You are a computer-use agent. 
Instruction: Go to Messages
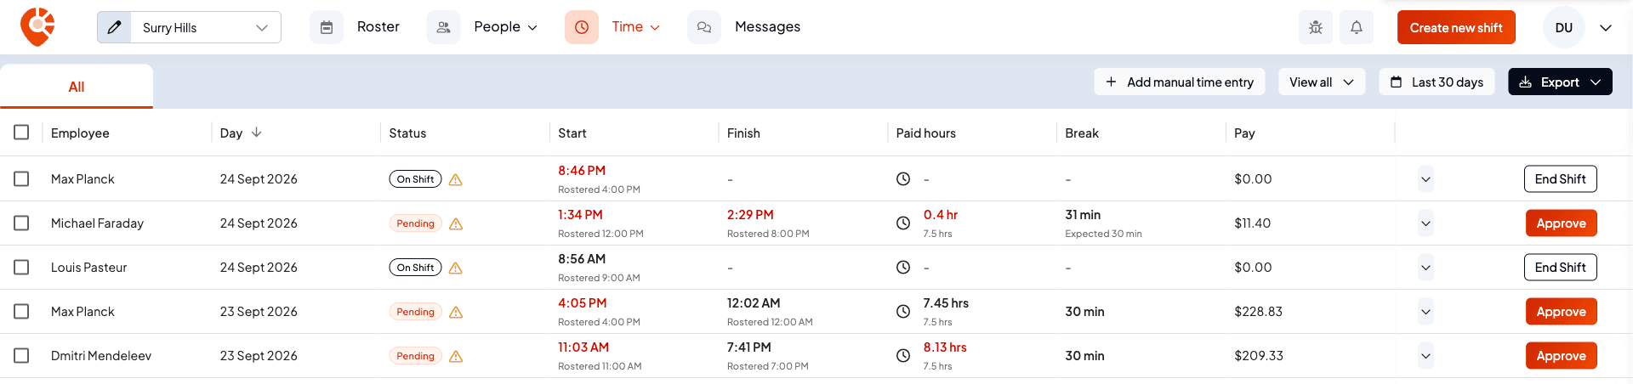click(x=767, y=27)
